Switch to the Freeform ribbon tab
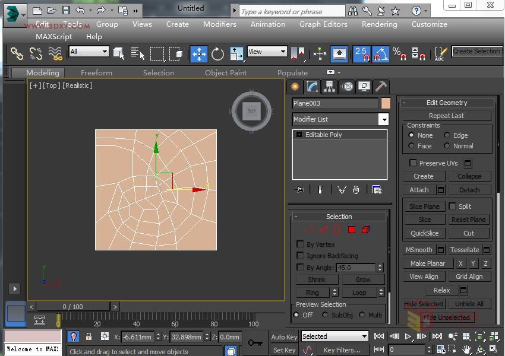This screenshot has height=356, width=505. pos(96,72)
